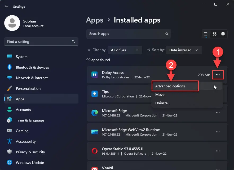
Task: Click the Apps breadcrumb link
Action: point(95,20)
